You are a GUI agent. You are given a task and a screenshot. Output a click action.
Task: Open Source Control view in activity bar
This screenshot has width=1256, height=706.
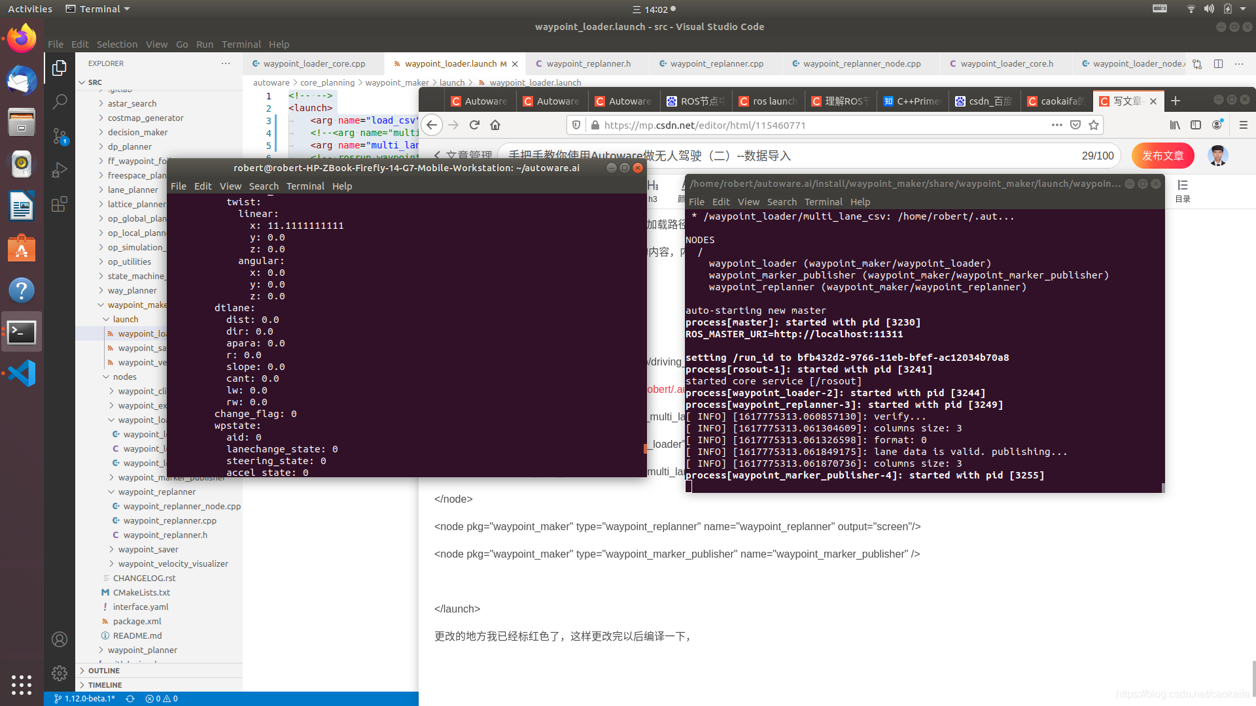coord(60,136)
